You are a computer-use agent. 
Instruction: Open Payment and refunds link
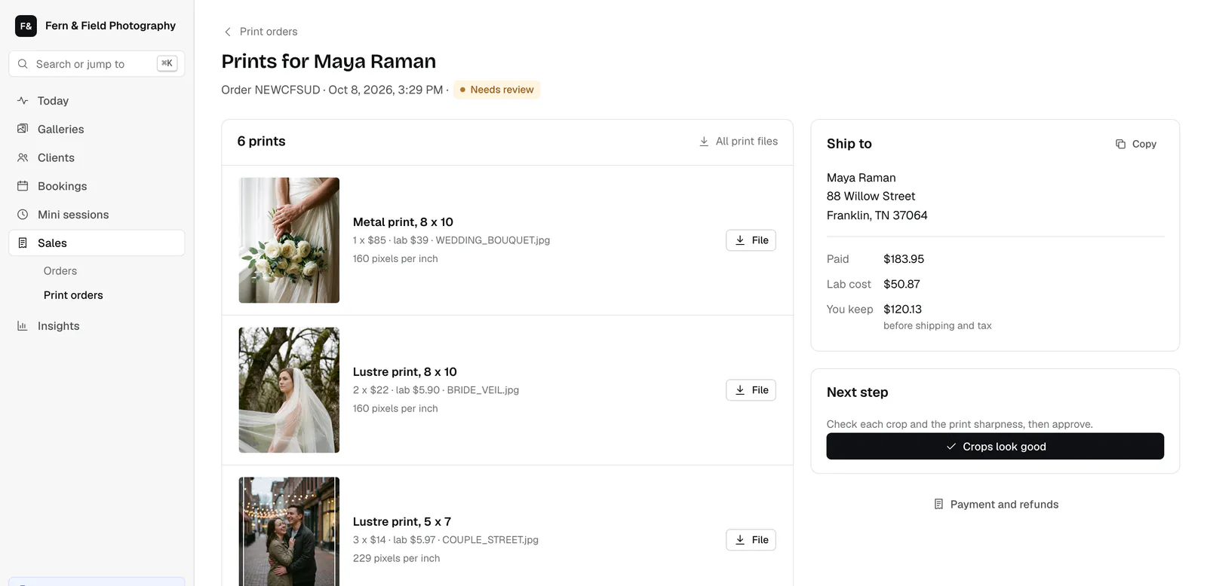click(x=996, y=505)
